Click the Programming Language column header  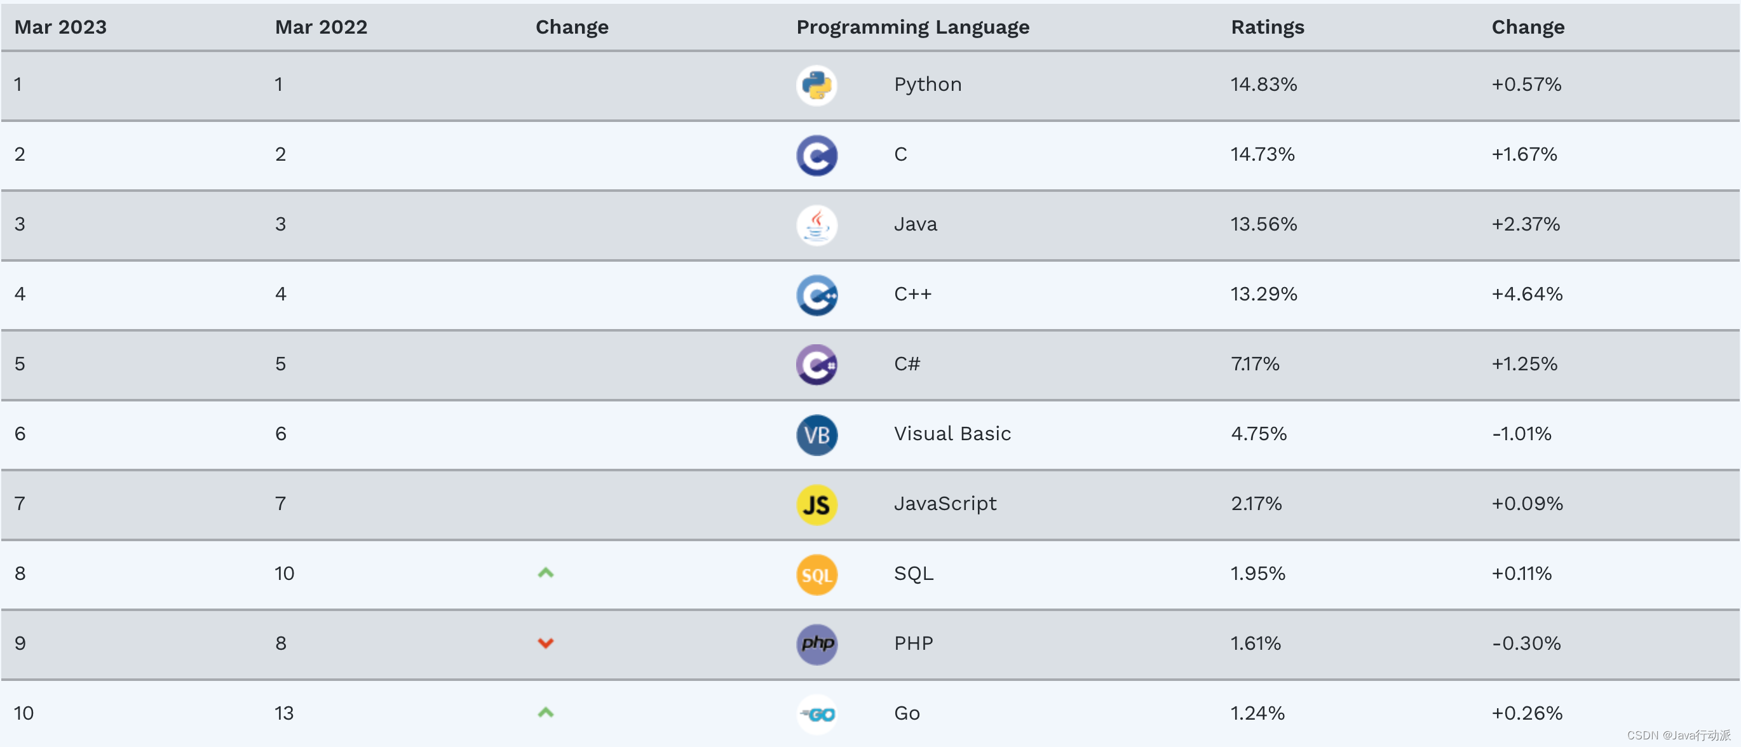tap(912, 27)
